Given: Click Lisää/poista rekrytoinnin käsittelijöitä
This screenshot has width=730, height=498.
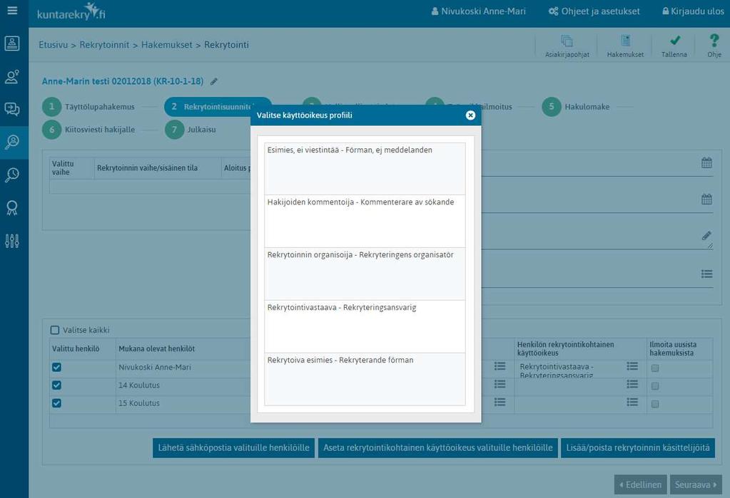Looking at the screenshot, I should [x=638, y=448].
